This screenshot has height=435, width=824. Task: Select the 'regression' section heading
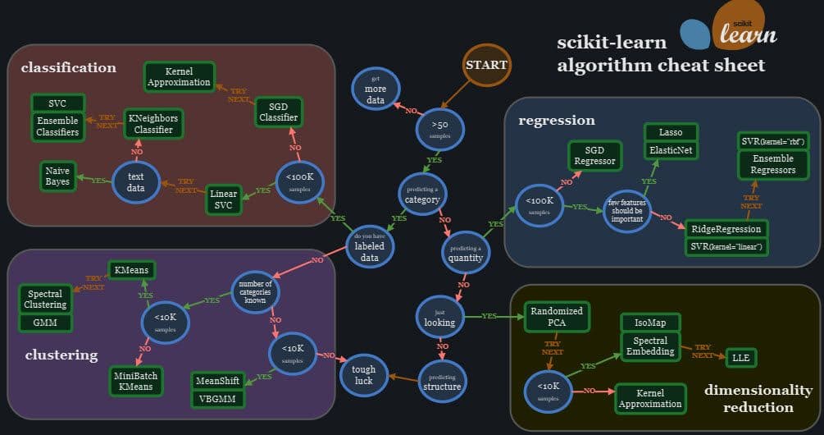[557, 121]
